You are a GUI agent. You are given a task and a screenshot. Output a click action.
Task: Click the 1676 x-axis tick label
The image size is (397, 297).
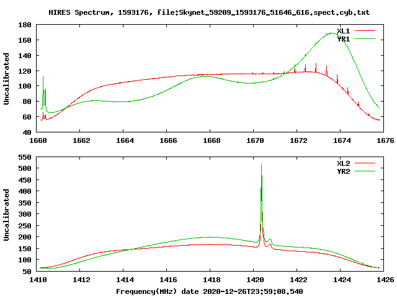click(385, 140)
